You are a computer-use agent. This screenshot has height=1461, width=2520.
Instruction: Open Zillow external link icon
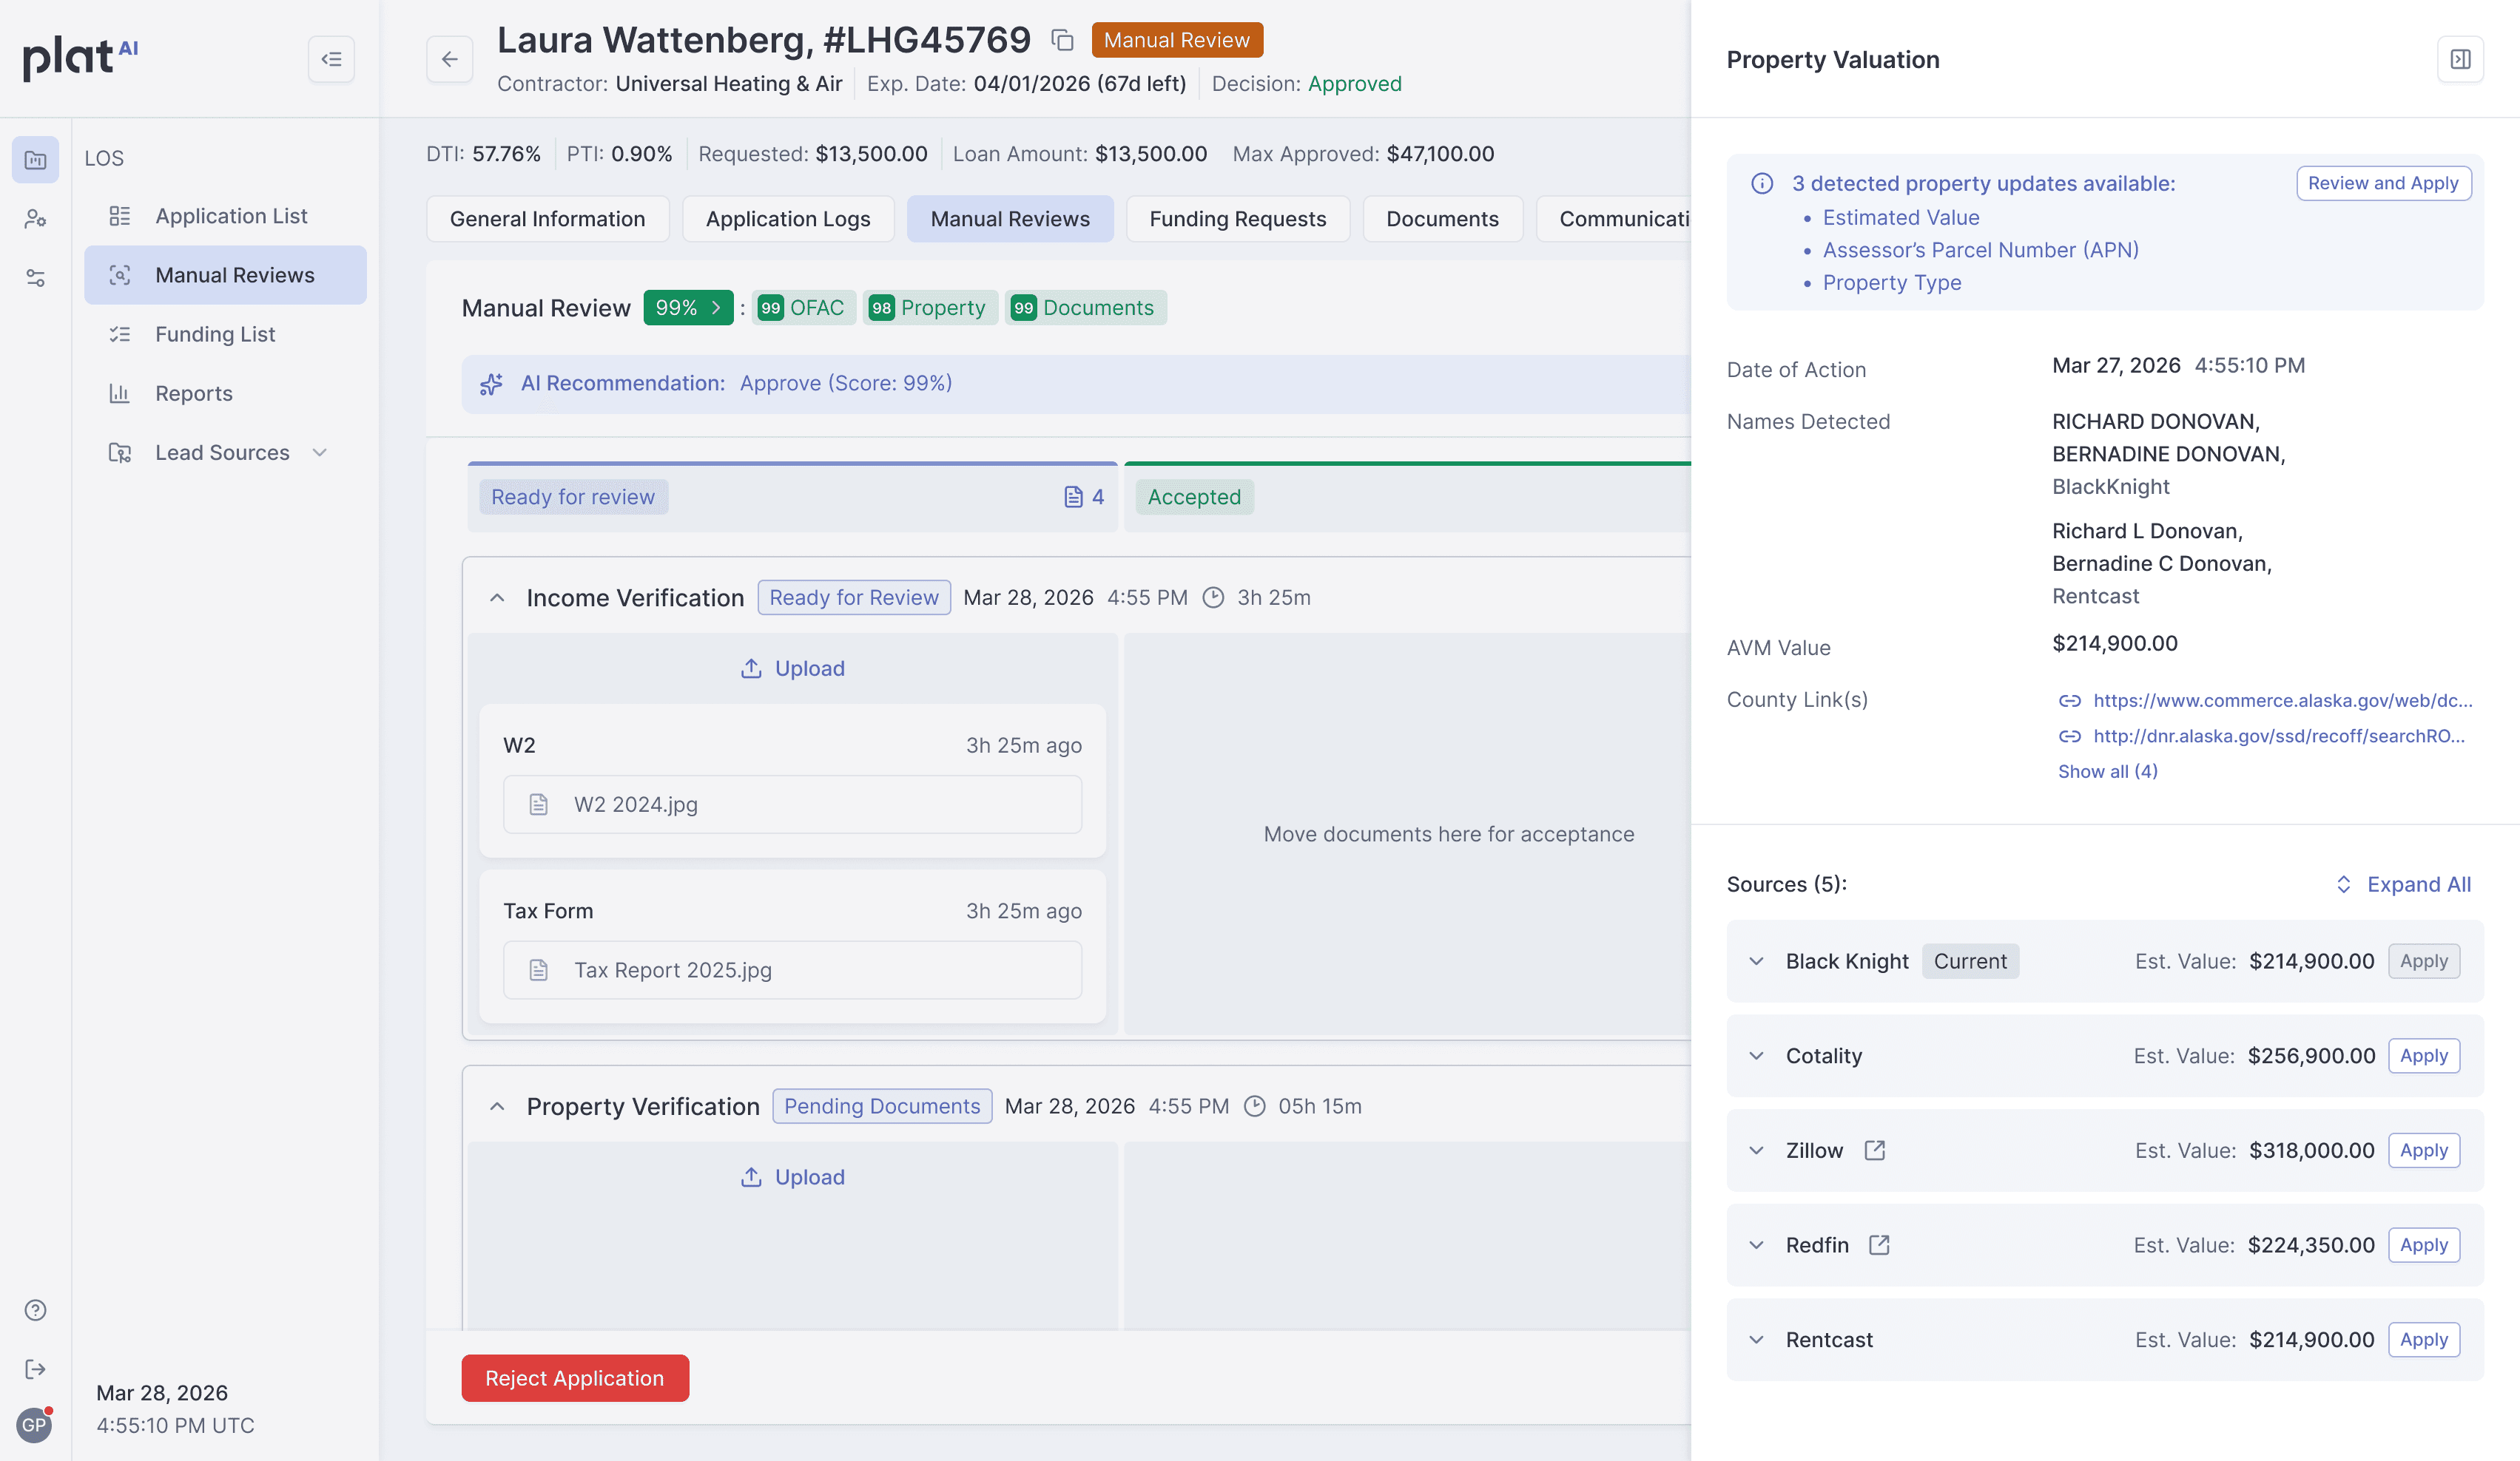pyautogui.click(x=1875, y=1150)
